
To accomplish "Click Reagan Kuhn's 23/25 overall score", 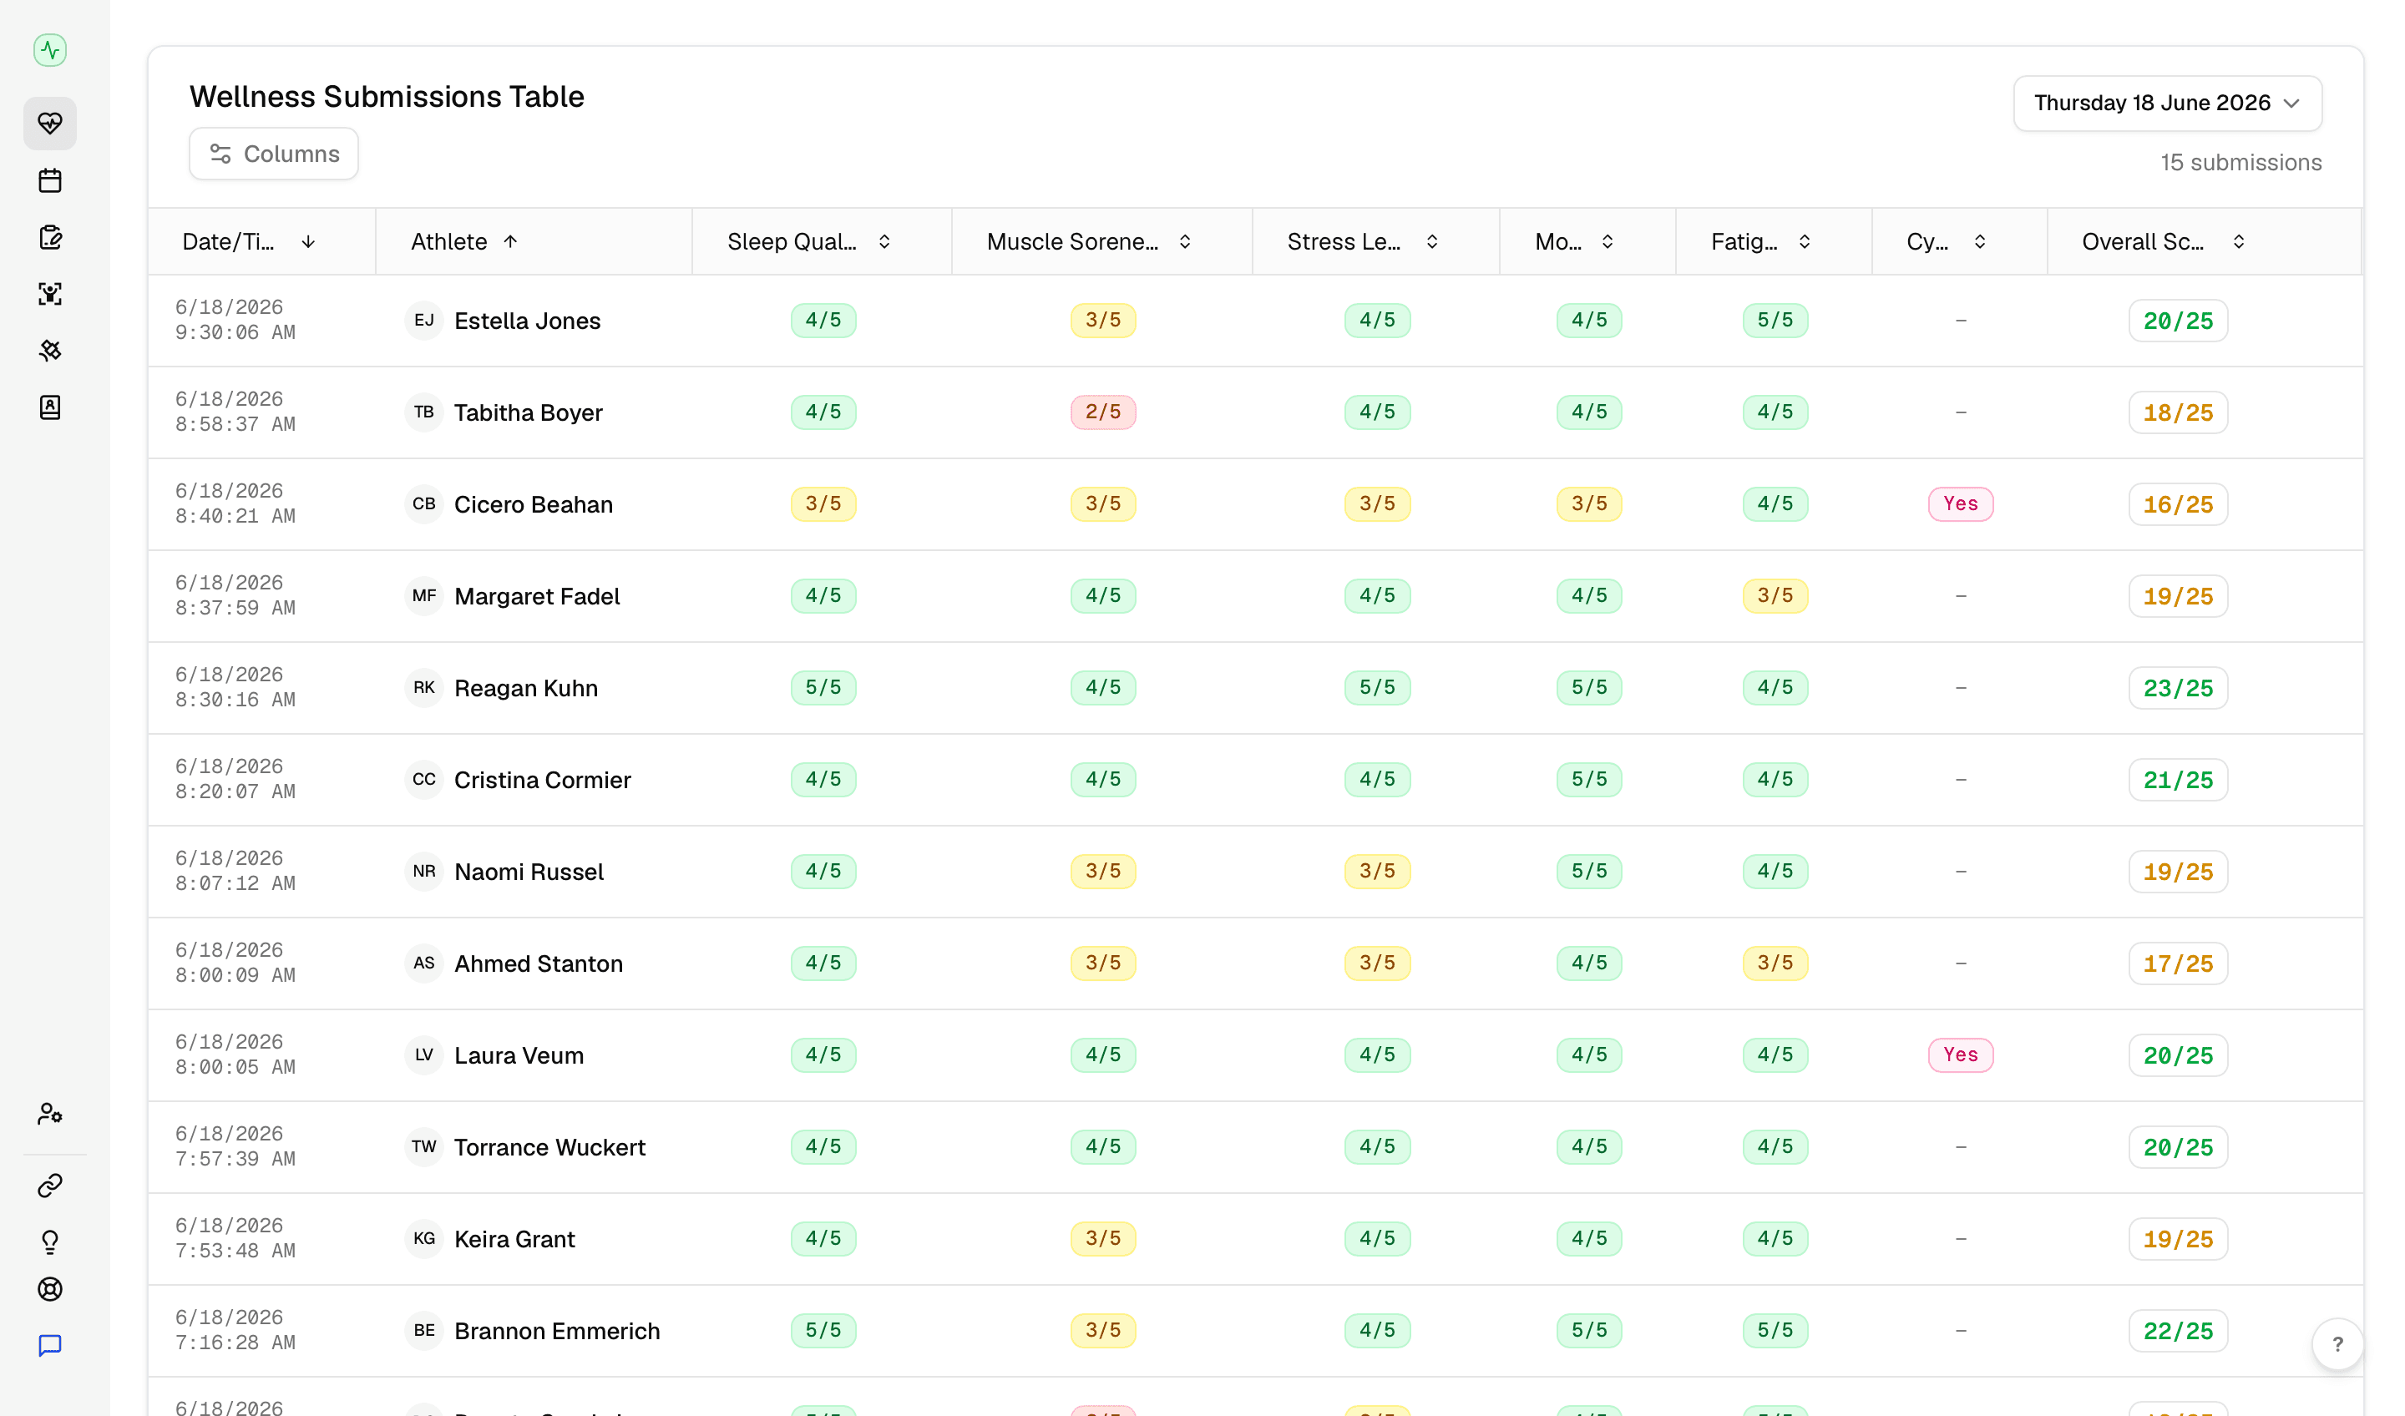I will pyautogui.click(x=2177, y=688).
